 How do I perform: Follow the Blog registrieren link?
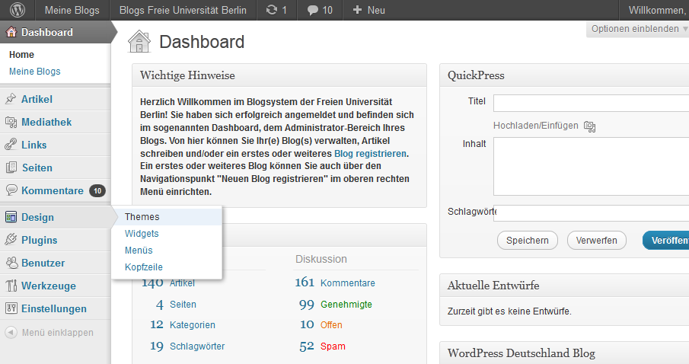tap(370, 154)
